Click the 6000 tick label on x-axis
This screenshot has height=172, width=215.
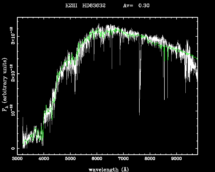(x=97, y=159)
